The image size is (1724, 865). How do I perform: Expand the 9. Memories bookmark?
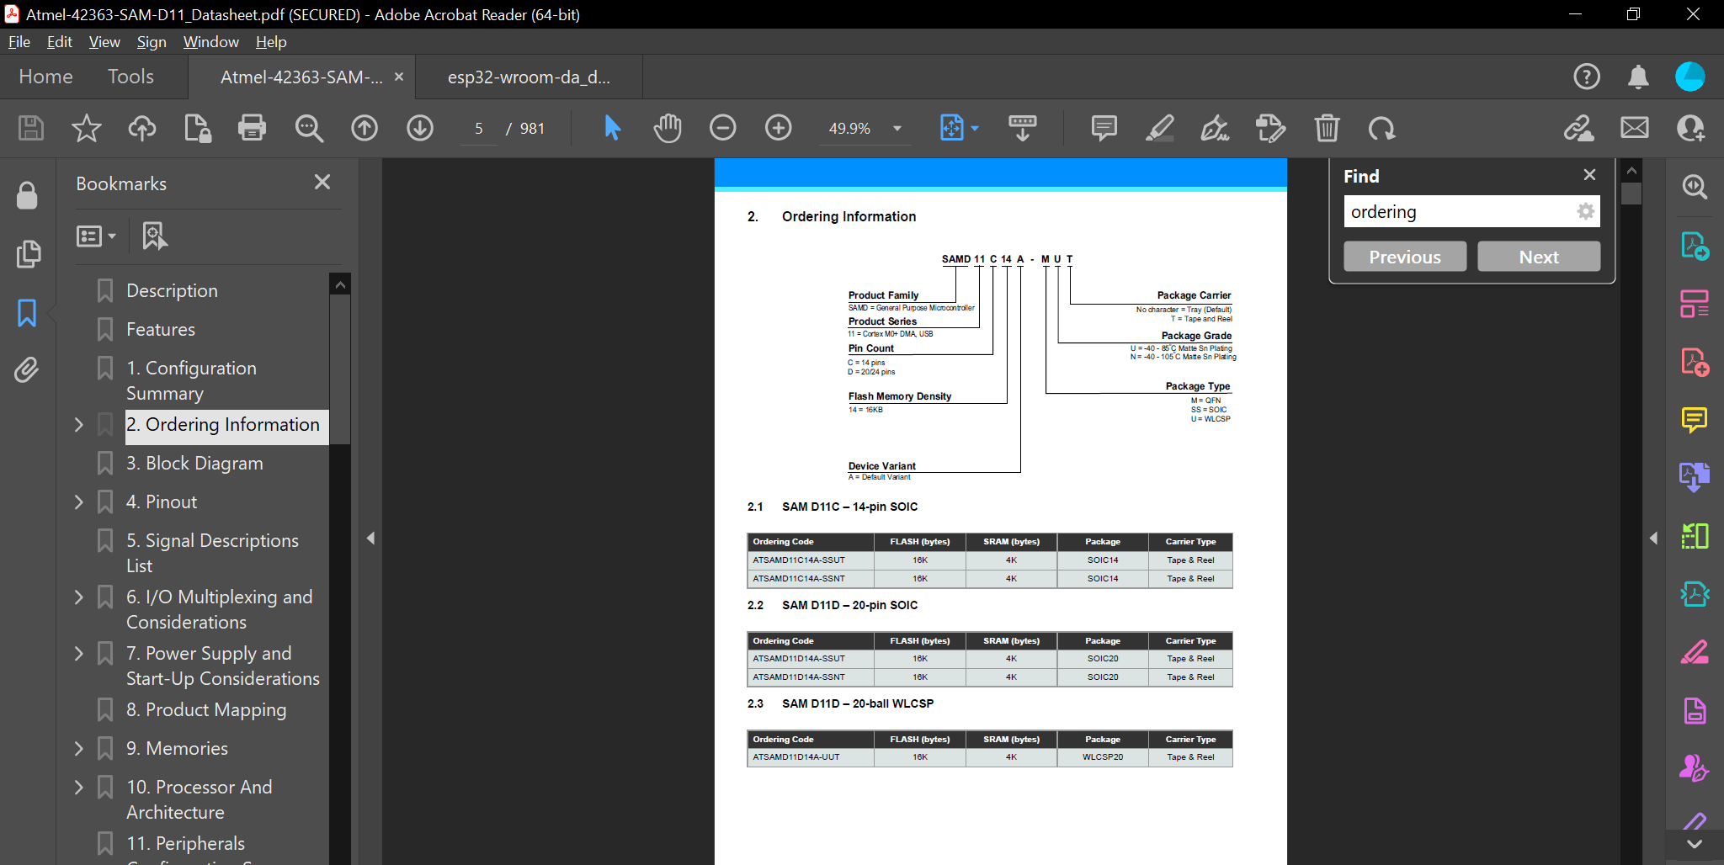[x=79, y=749]
